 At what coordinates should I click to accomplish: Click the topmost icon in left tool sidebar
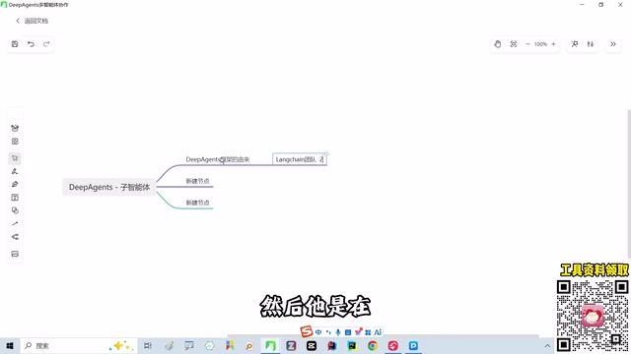(15, 128)
